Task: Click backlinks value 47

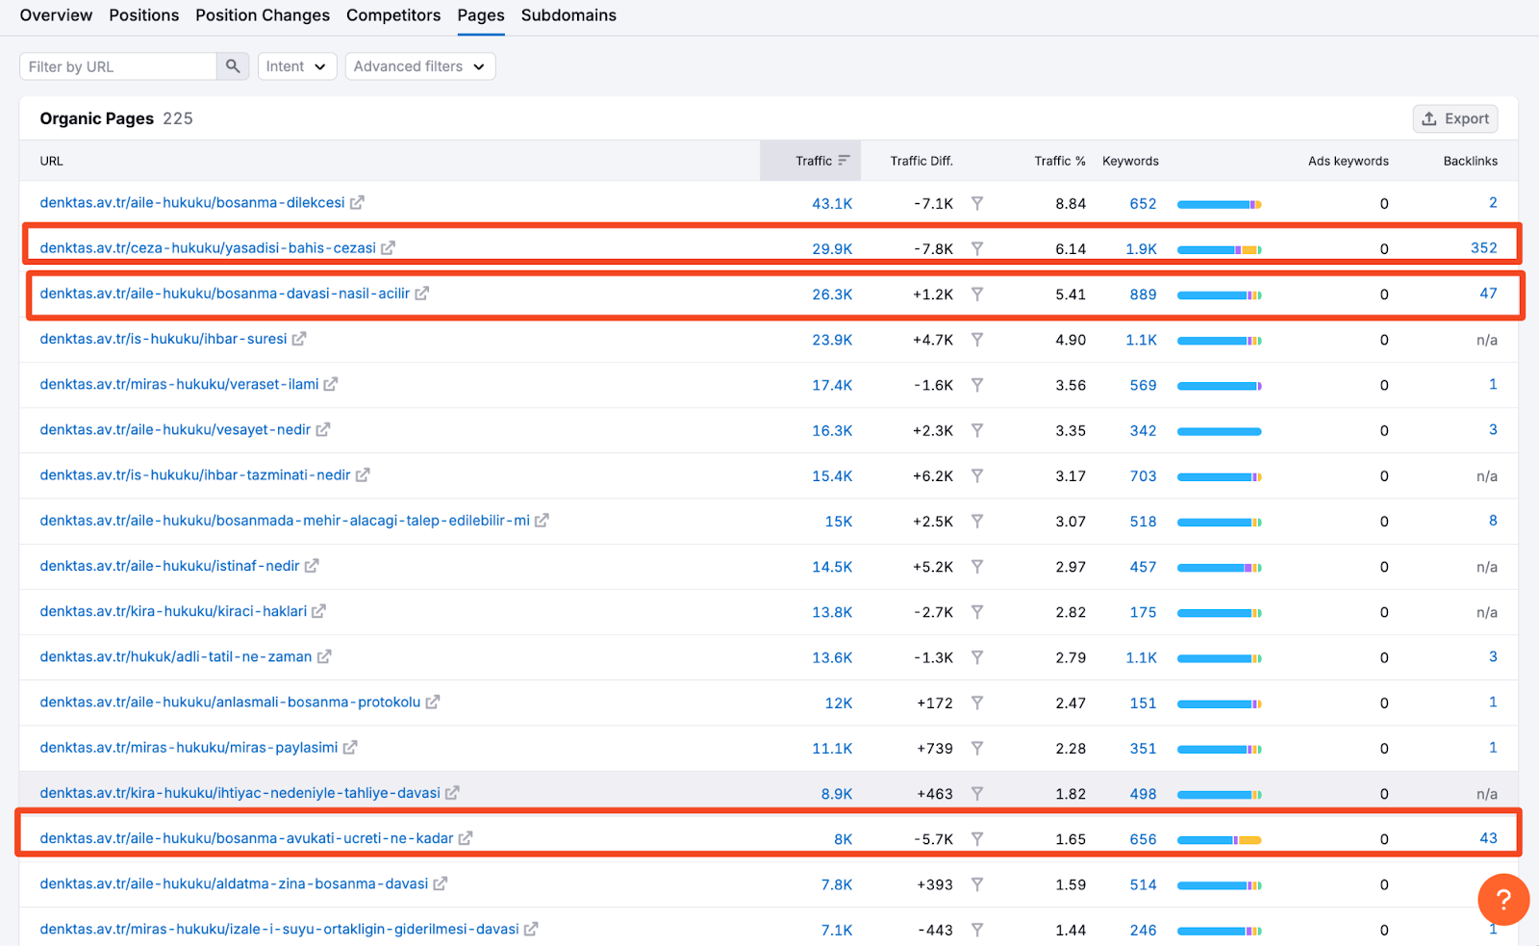Action: pyautogui.click(x=1488, y=294)
